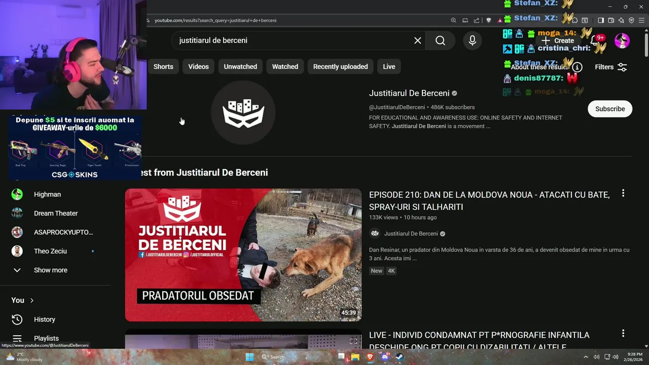Open the notifications bell
649x365 pixels.
pos(595,41)
